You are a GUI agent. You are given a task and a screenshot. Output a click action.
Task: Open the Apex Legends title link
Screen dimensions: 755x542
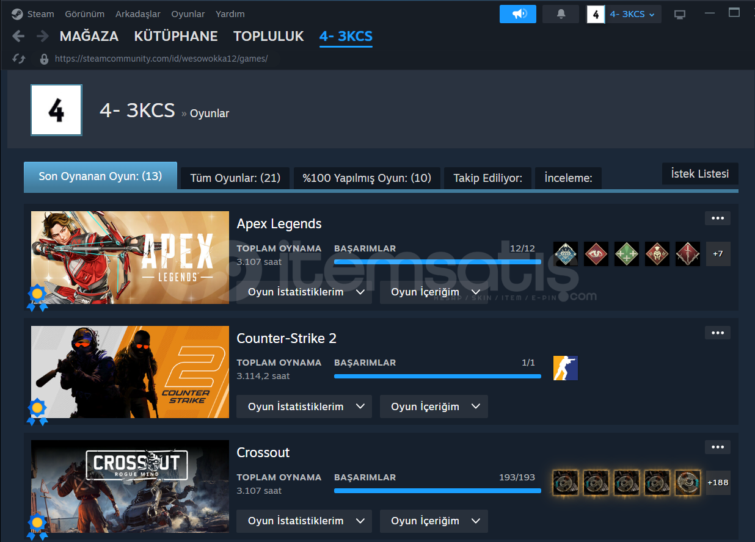(x=279, y=224)
